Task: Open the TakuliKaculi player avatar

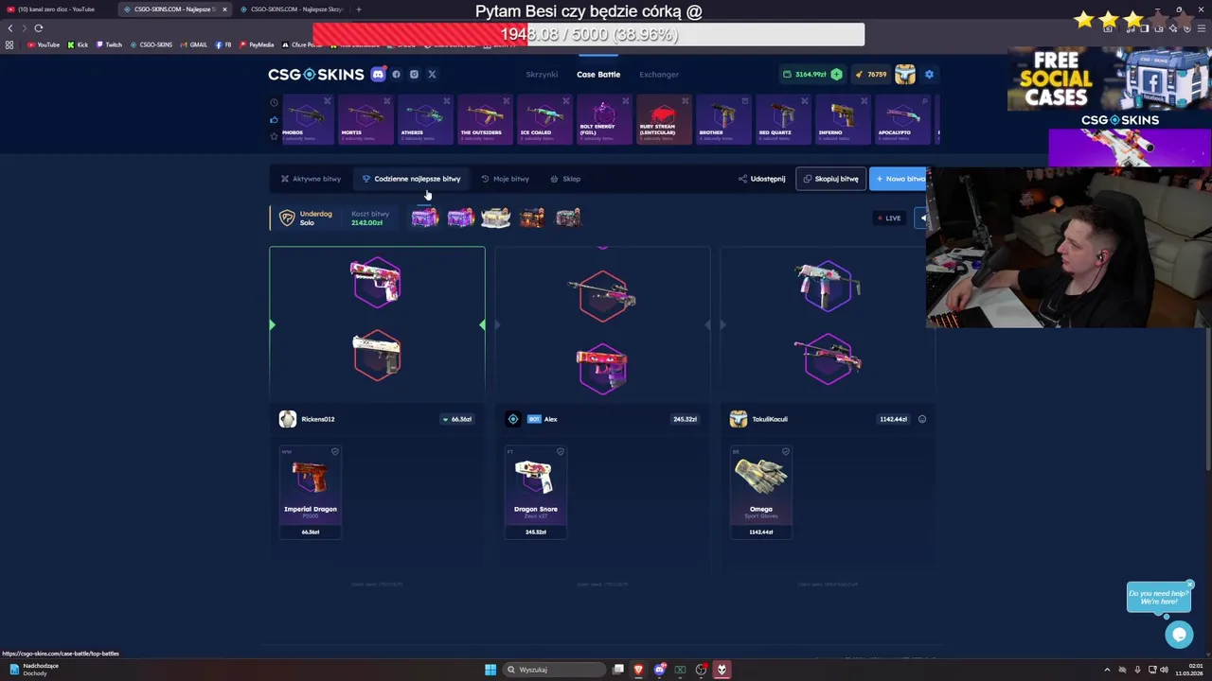Action: (x=739, y=419)
